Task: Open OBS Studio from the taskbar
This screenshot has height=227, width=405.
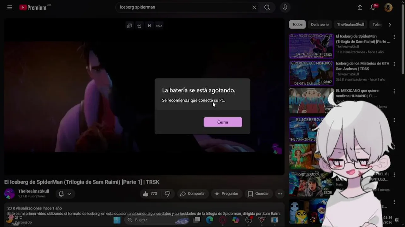Action: [x=249, y=220]
